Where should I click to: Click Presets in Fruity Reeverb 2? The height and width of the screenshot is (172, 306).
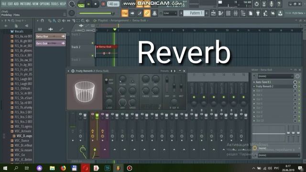pos(164,71)
